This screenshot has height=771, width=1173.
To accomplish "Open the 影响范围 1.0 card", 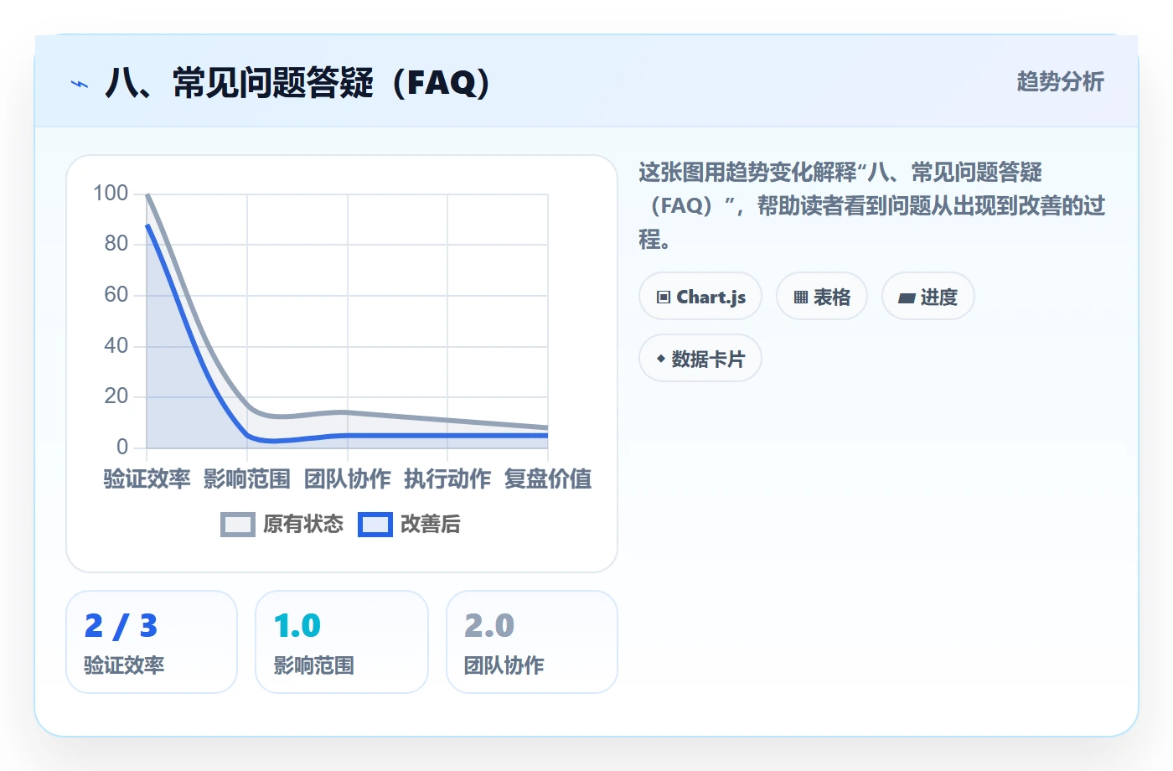I will (x=342, y=642).
